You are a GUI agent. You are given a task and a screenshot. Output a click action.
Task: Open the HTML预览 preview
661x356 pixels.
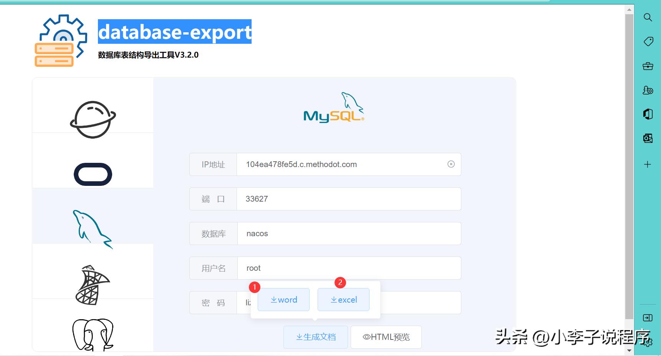point(386,337)
